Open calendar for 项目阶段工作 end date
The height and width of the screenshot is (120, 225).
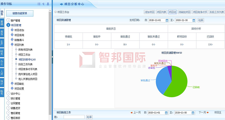click(x=193, y=113)
